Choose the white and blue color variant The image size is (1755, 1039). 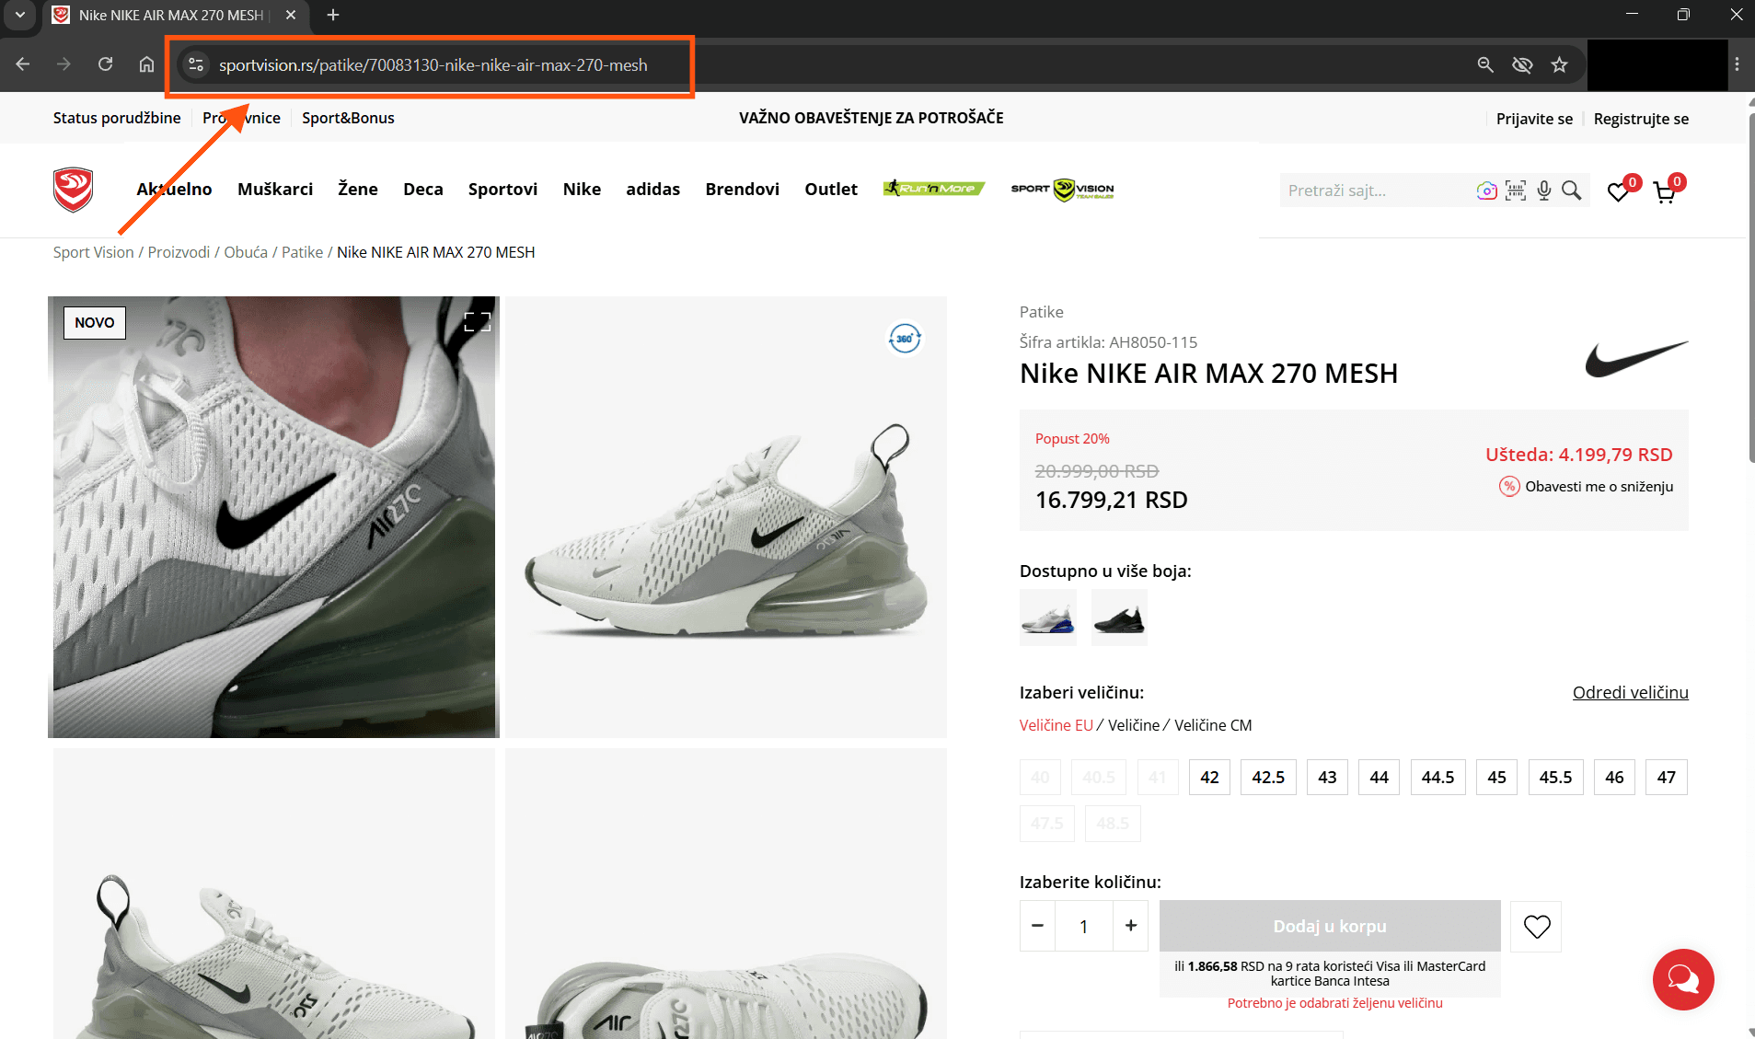(1048, 618)
